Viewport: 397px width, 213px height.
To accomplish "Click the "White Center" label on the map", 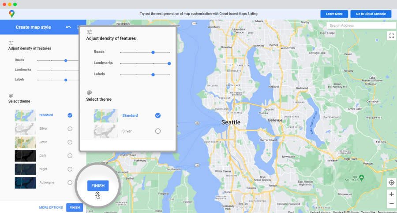I will point(223,171).
